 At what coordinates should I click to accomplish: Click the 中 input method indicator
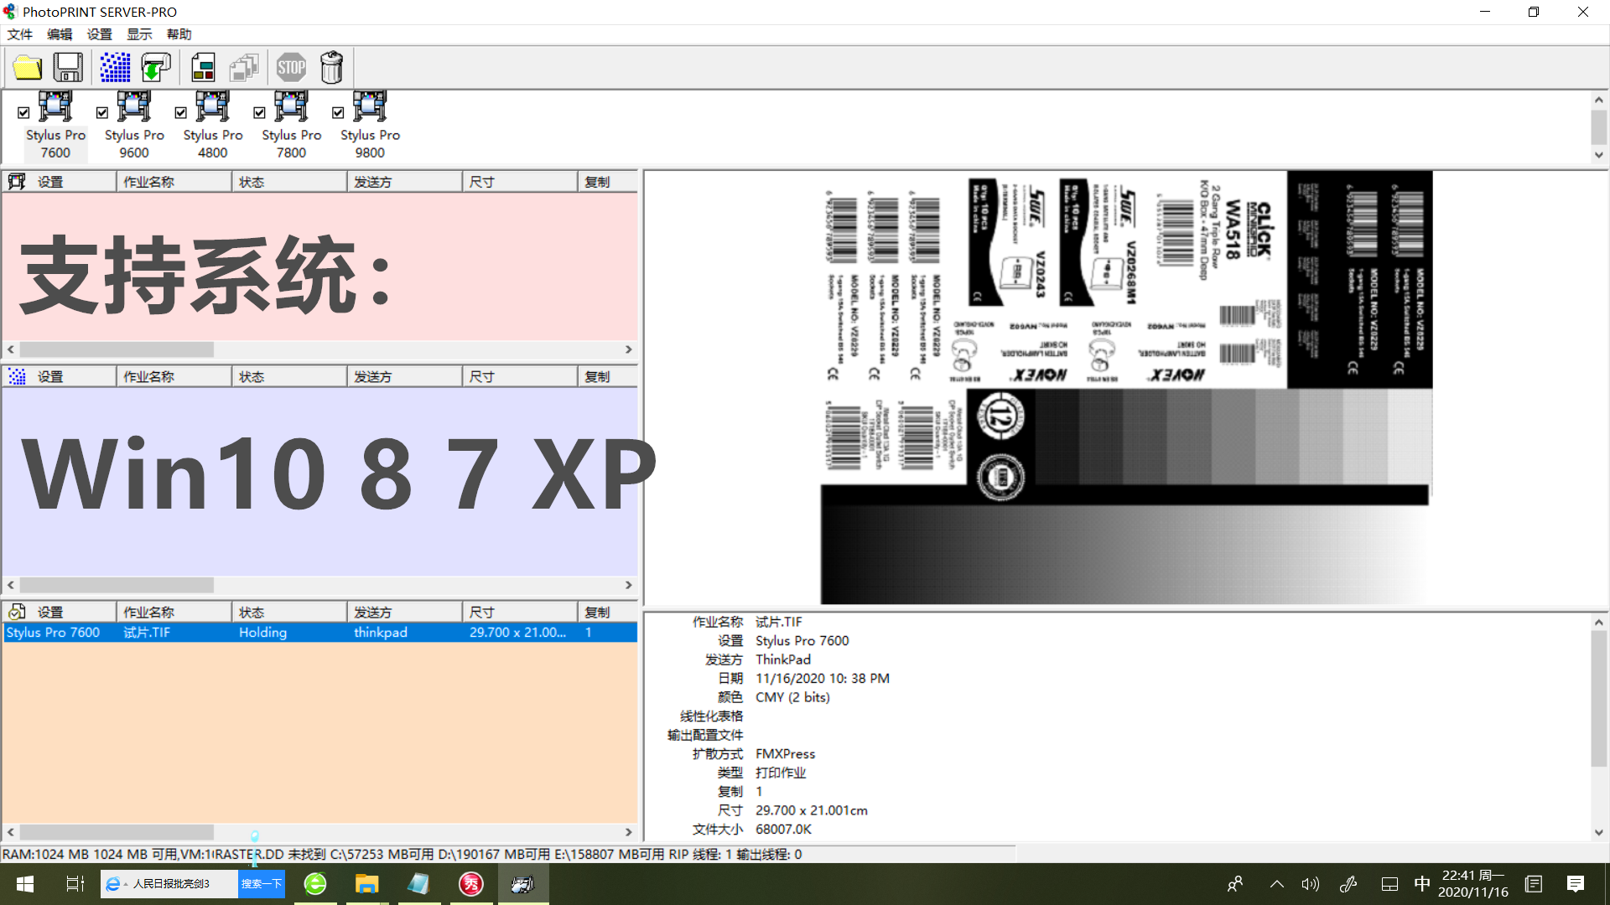(1421, 883)
